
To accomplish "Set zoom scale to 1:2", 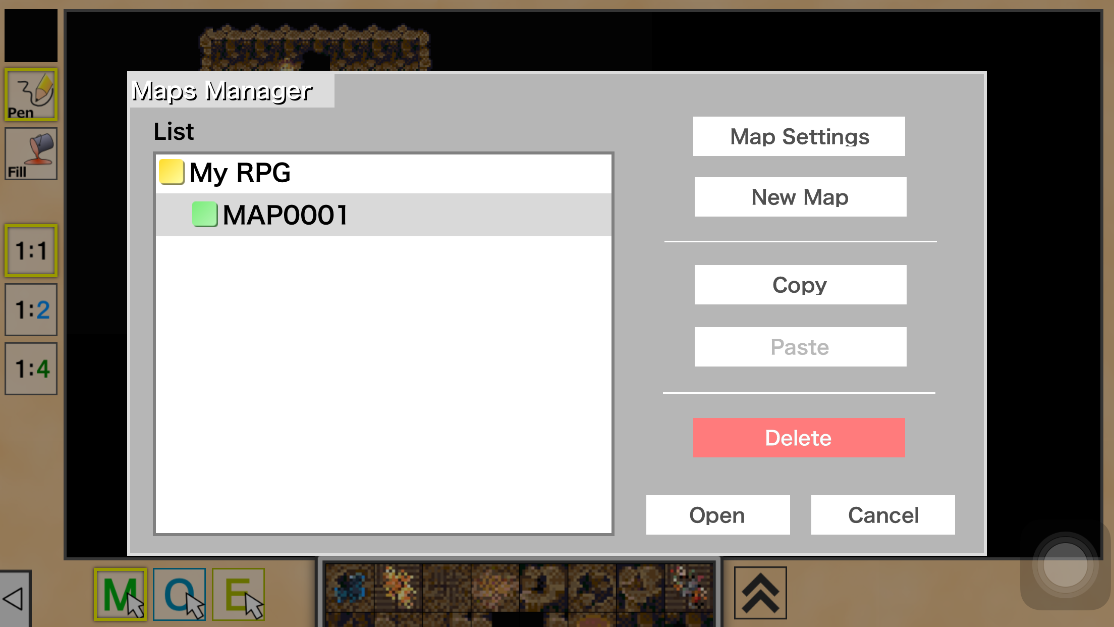I will [x=31, y=309].
